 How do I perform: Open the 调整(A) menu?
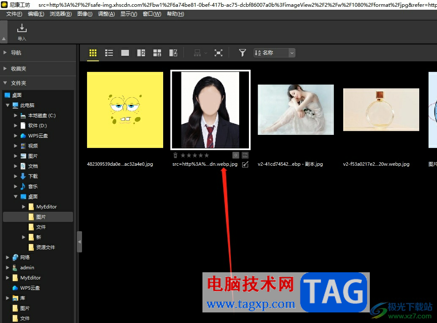pyautogui.click(x=106, y=14)
